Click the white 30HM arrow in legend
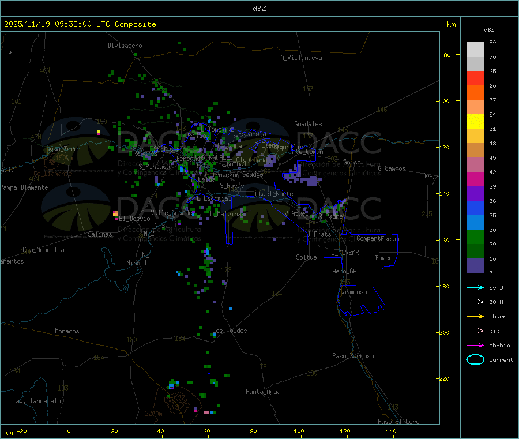Screen dimensions: 519x439 (x=475, y=302)
